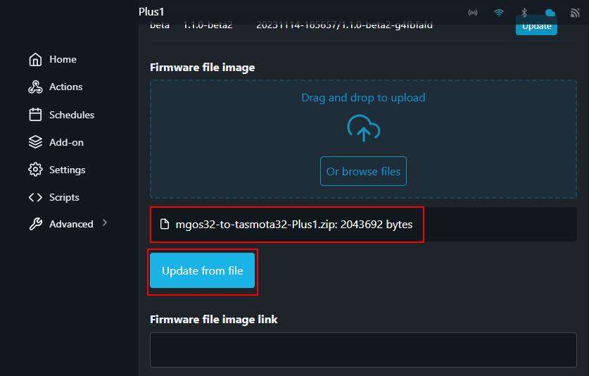Click the cloud connection status icon
Viewport: 589px width, 376px height.
[550, 13]
